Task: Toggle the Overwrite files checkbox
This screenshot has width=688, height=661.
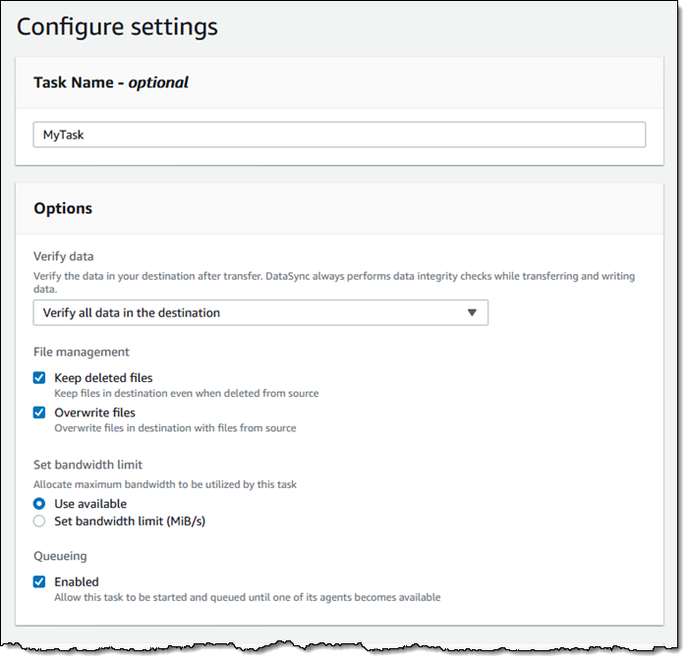Action: point(39,413)
